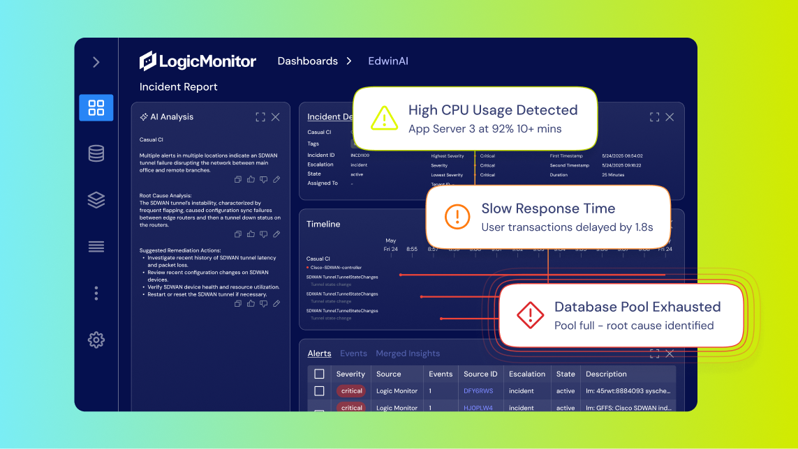Viewport: 798px width, 449px height.
Task: Open the High CPU Usage Detected alert card
Action: coord(475,119)
